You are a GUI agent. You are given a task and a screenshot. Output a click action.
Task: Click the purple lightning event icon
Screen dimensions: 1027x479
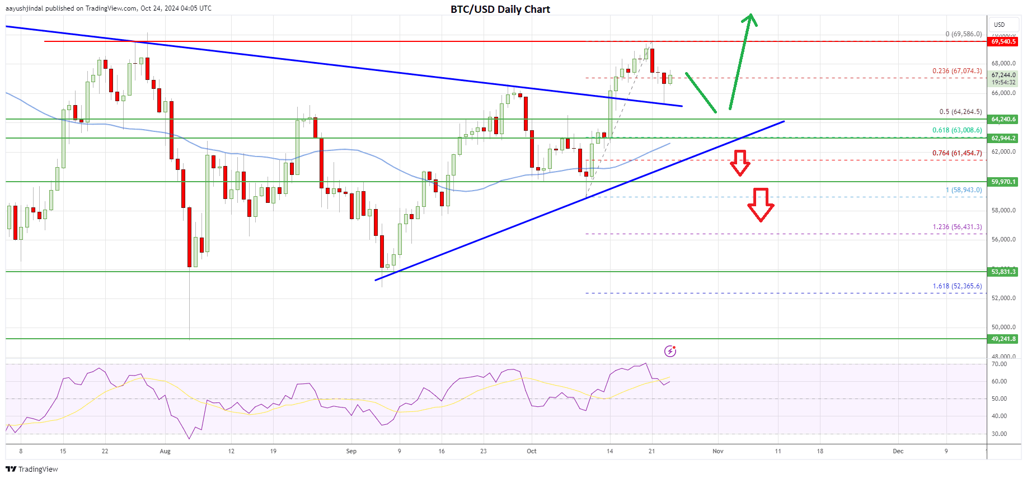(670, 351)
